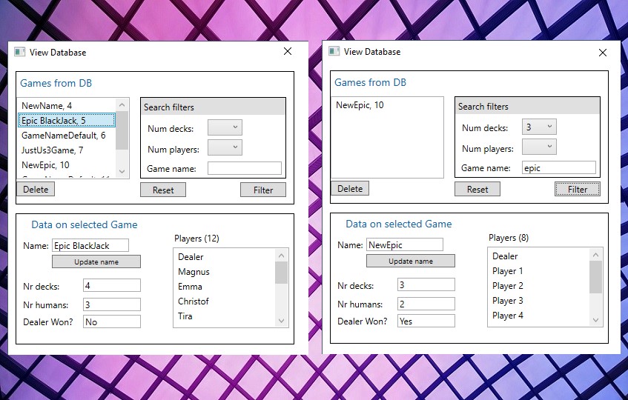Select Epic BlackJack, 5 in games list
The width and height of the screenshot is (628, 400).
[67, 121]
